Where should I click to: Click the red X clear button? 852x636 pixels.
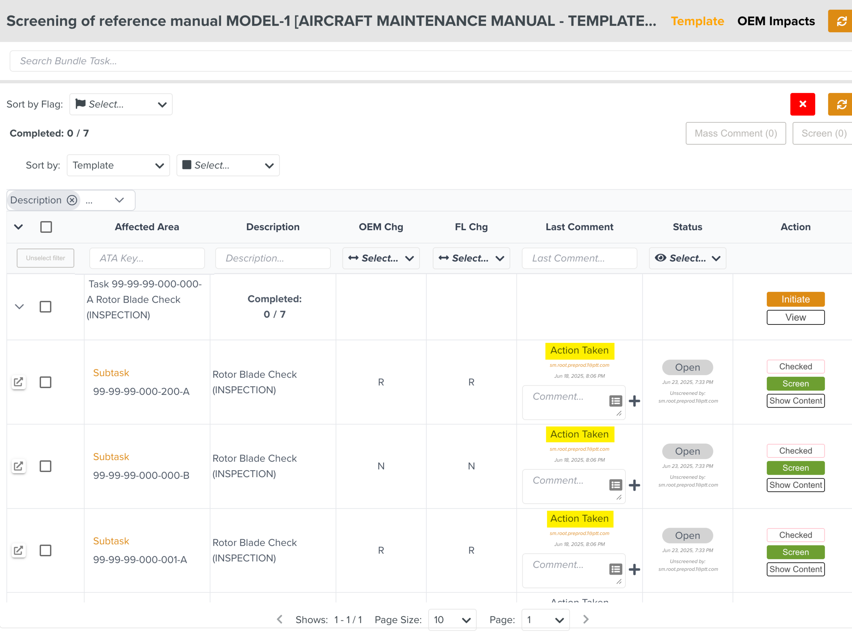click(802, 104)
